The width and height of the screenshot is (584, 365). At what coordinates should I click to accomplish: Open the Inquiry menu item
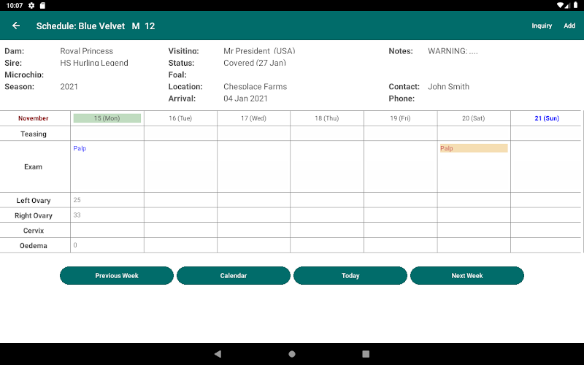click(541, 26)
